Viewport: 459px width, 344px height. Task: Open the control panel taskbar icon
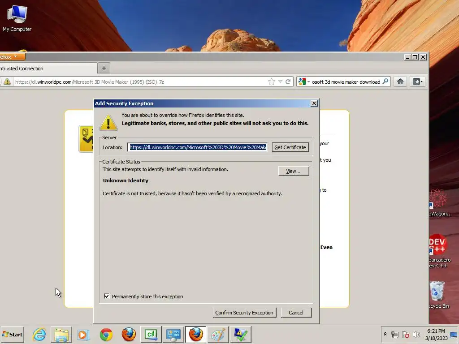point(173,334)
